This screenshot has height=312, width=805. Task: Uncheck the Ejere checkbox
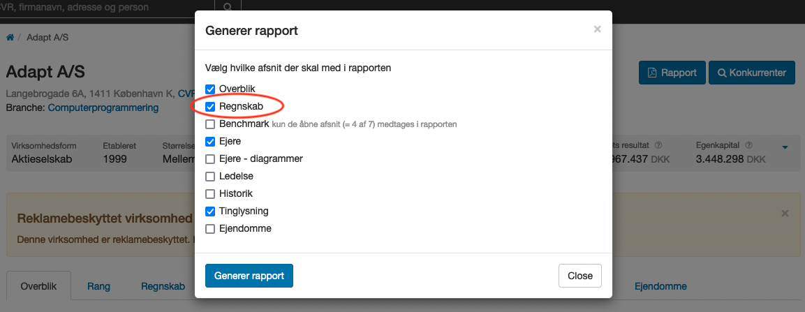210,141
